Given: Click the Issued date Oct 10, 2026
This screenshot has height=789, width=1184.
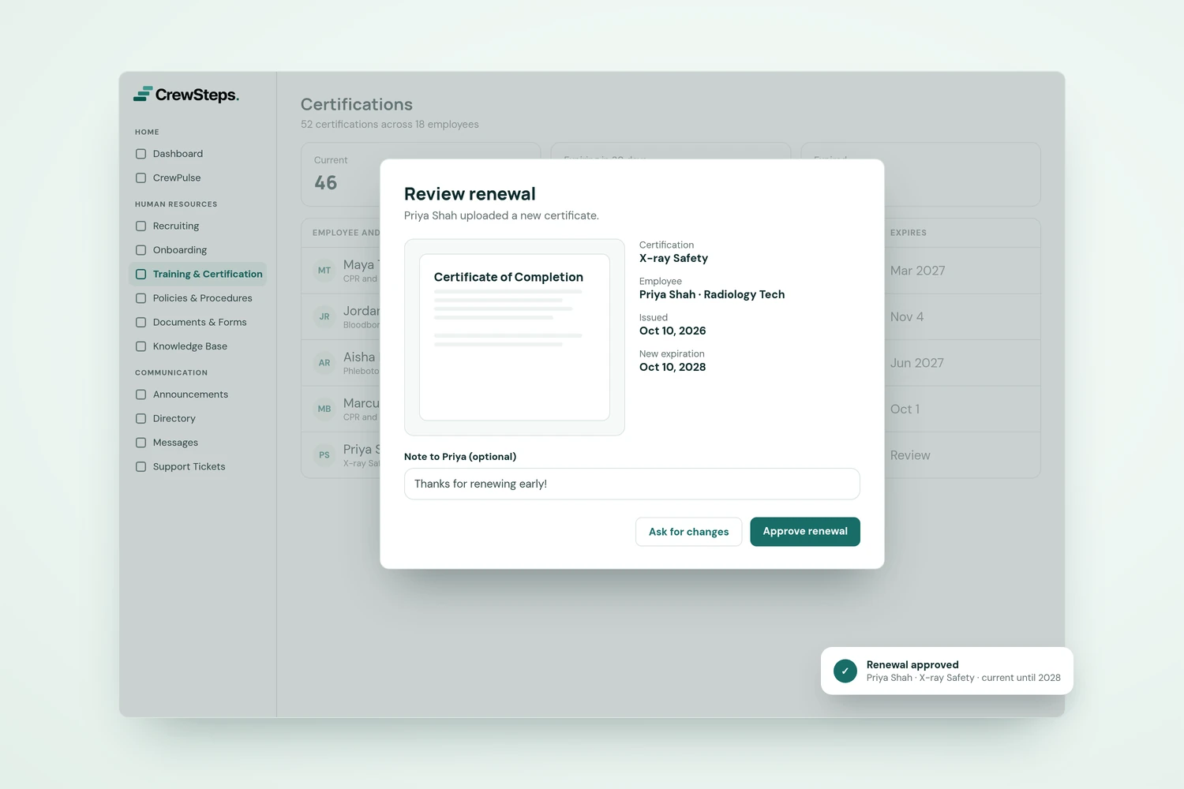Looking at the screenshot, I should 673,331.
